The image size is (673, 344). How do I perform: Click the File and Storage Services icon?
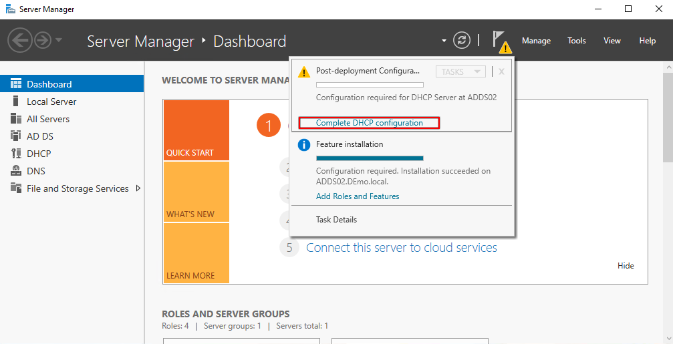(x=16, y=188)
